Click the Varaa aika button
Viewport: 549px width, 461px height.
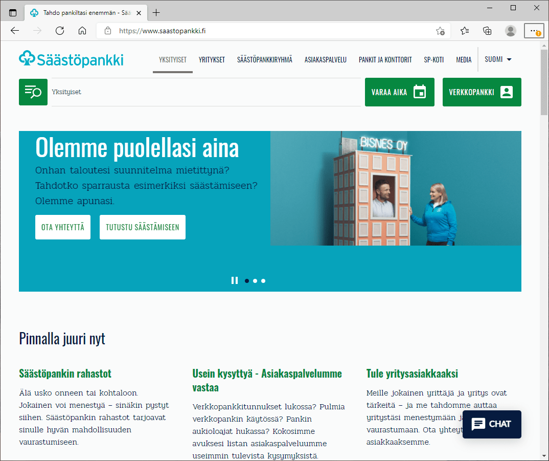tap(400, 92)
